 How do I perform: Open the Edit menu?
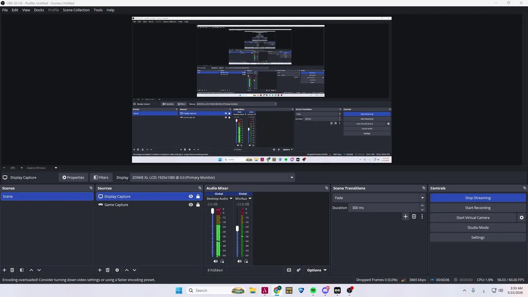tap(15, 10)
